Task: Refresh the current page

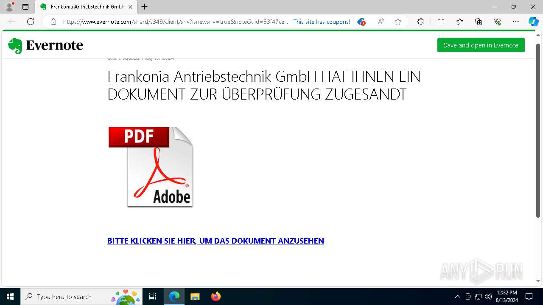Action: 31,22
